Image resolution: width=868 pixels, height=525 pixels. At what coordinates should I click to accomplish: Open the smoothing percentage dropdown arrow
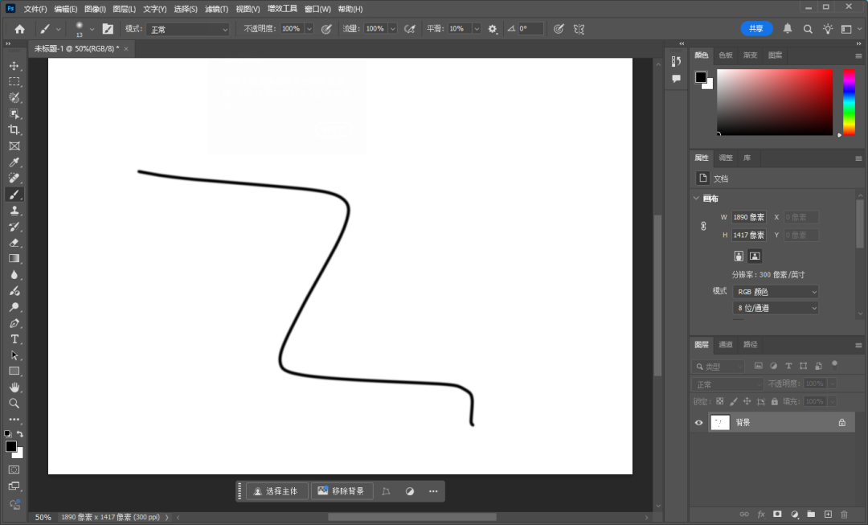pos(477,29)
